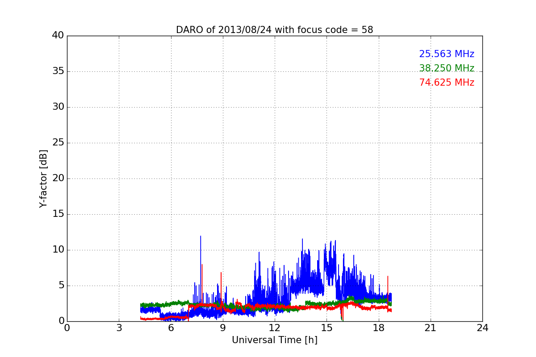Click y-axis tick value 30
The width and height of the screenshot is (536, 357).
click(58, 107)
